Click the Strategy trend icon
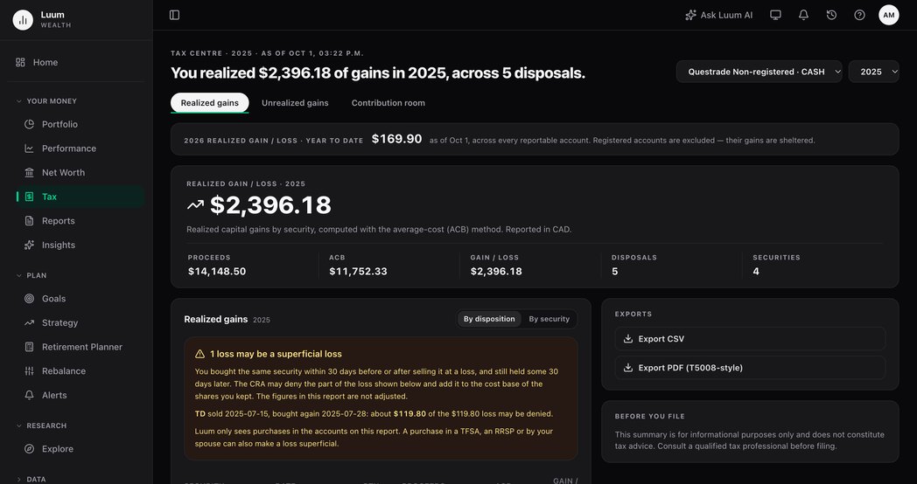The height and width of the screenshot is (484, 917). [29, 323]
